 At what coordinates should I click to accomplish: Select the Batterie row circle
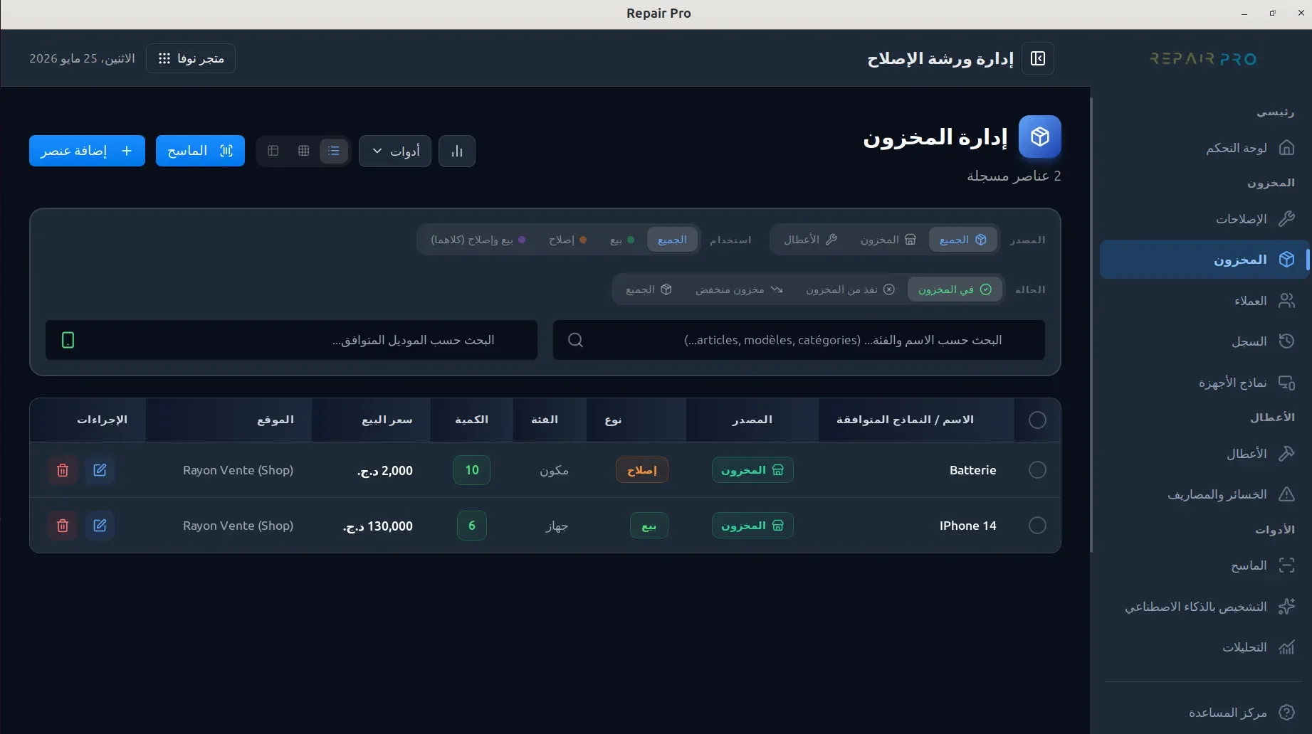tap(1037, 470)
